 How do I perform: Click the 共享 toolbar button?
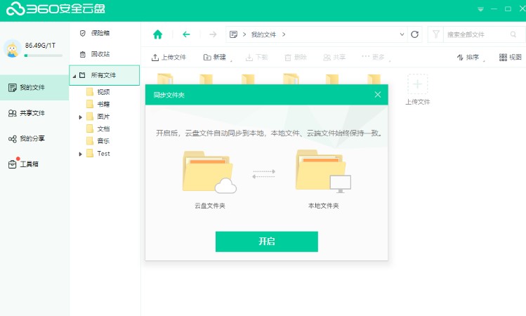pyautogui.click(x=334, y=58)
